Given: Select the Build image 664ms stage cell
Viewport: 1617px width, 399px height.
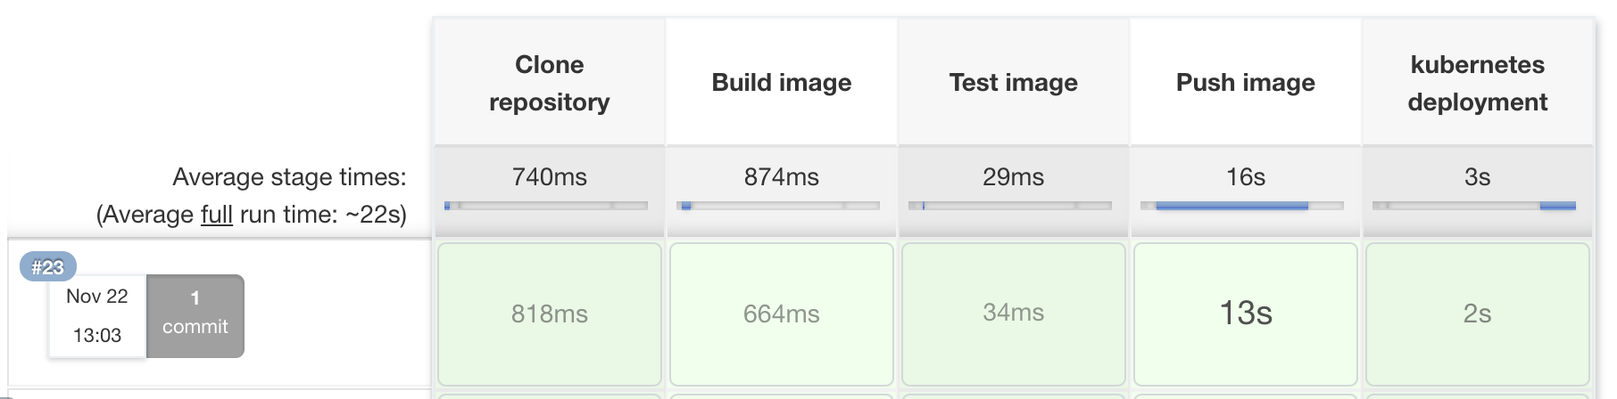Looking at the screenshot, I should pos(782,313).
